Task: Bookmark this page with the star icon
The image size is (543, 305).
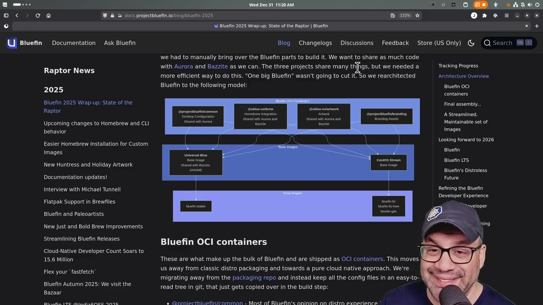Action: tap(417, 16)
